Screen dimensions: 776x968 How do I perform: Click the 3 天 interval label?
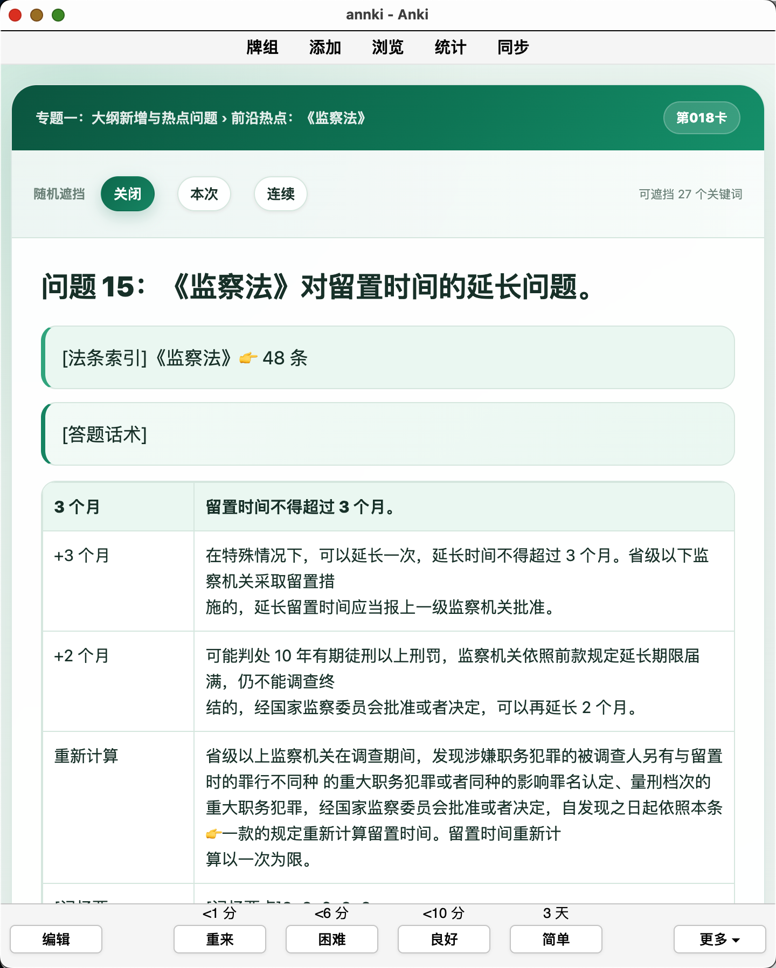pyautogui.click(x=556, y=913)
